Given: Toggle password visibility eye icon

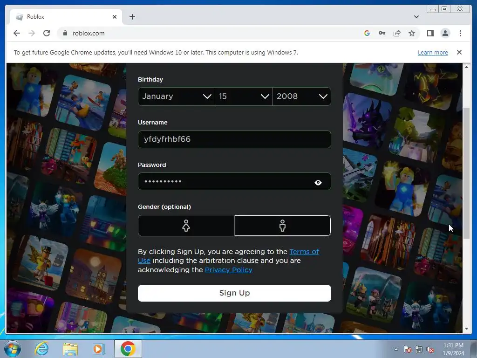Looking at the screenshot, I should (x=318, y=183).
